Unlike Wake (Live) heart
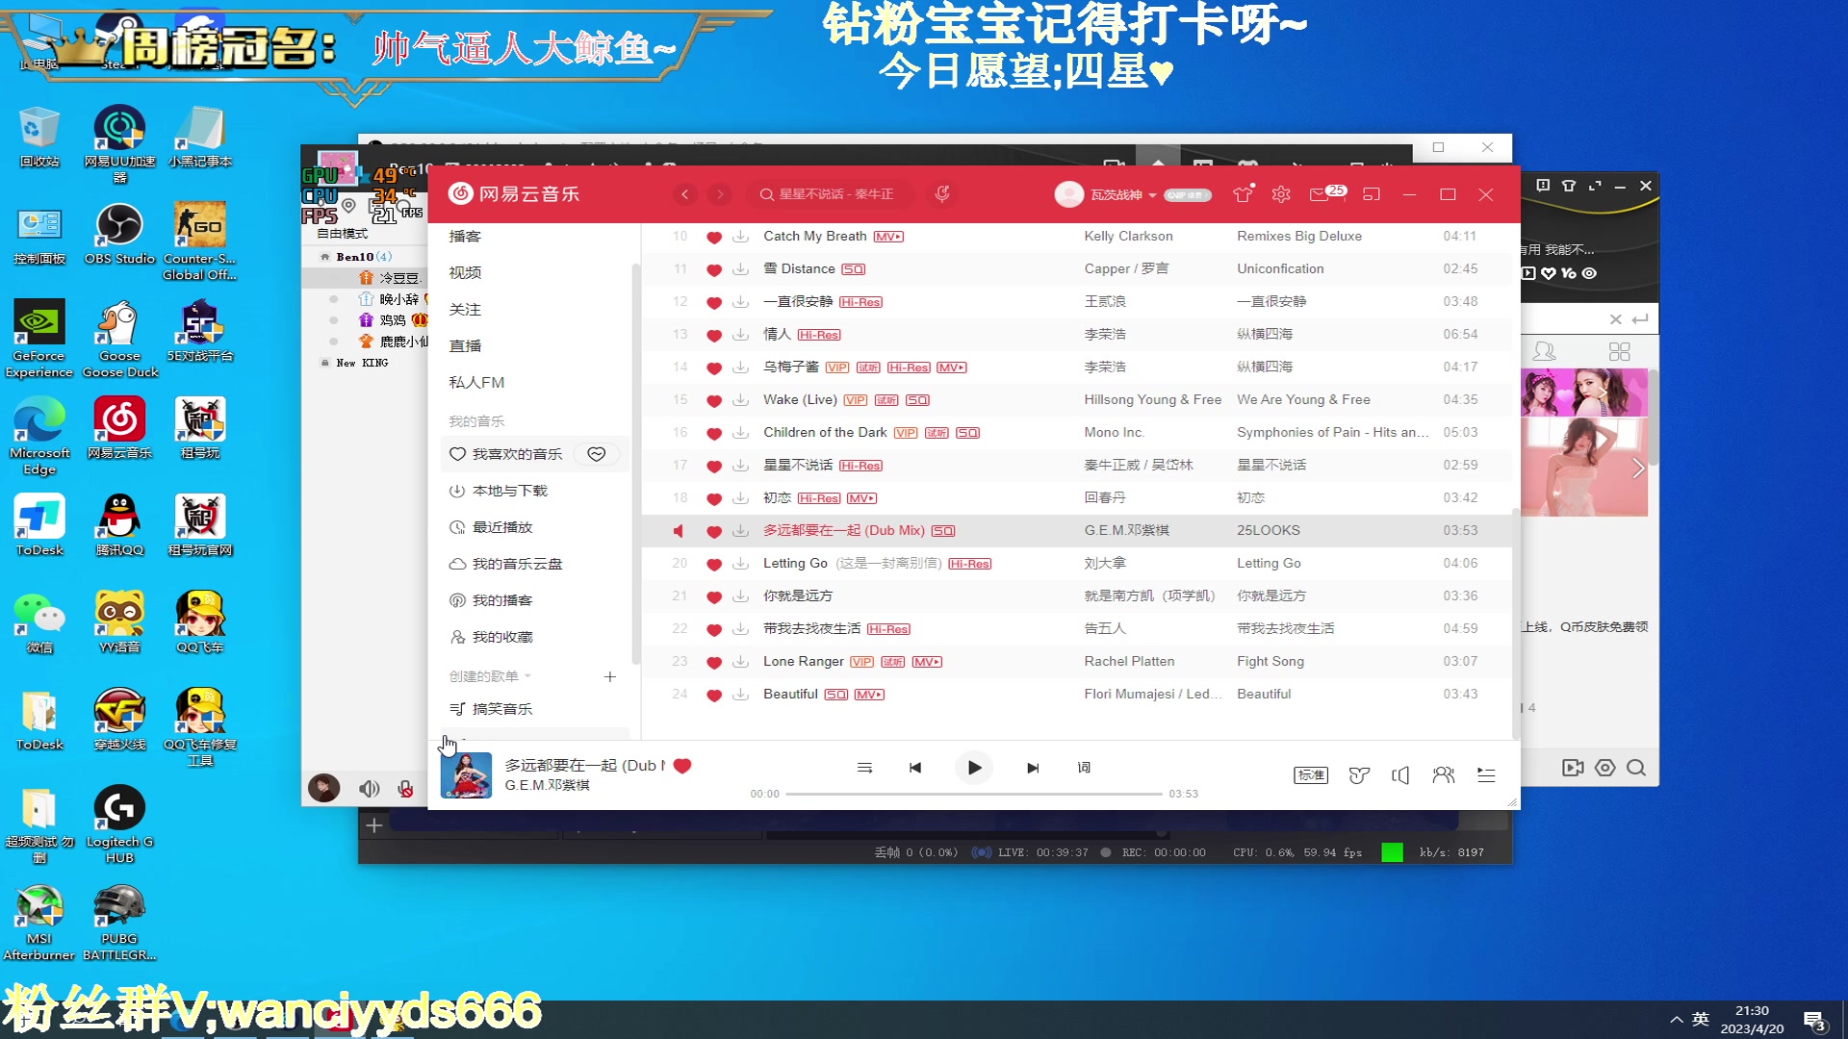This screenshot has width=1848, height=1039. 714,400
